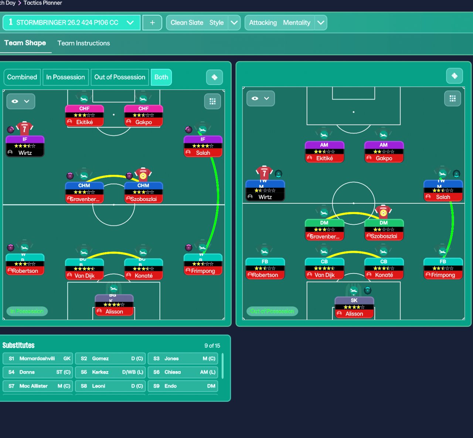Select Van Dijk's card on the in-possession pitch

click(x=84, y=269)
